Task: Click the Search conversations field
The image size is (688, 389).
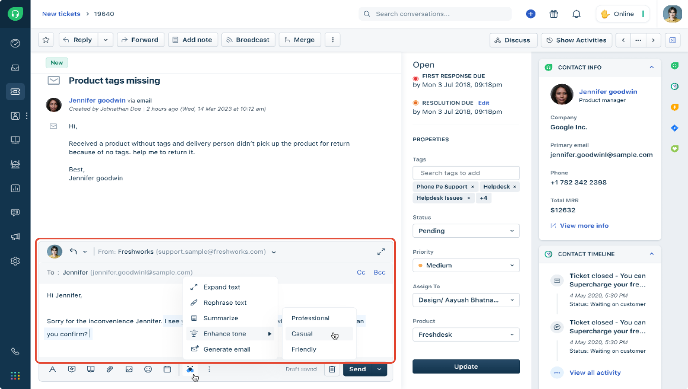Action: (x=435, y=14)
